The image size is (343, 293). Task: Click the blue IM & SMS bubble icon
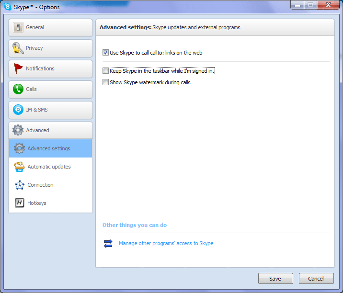pos(18,110)
